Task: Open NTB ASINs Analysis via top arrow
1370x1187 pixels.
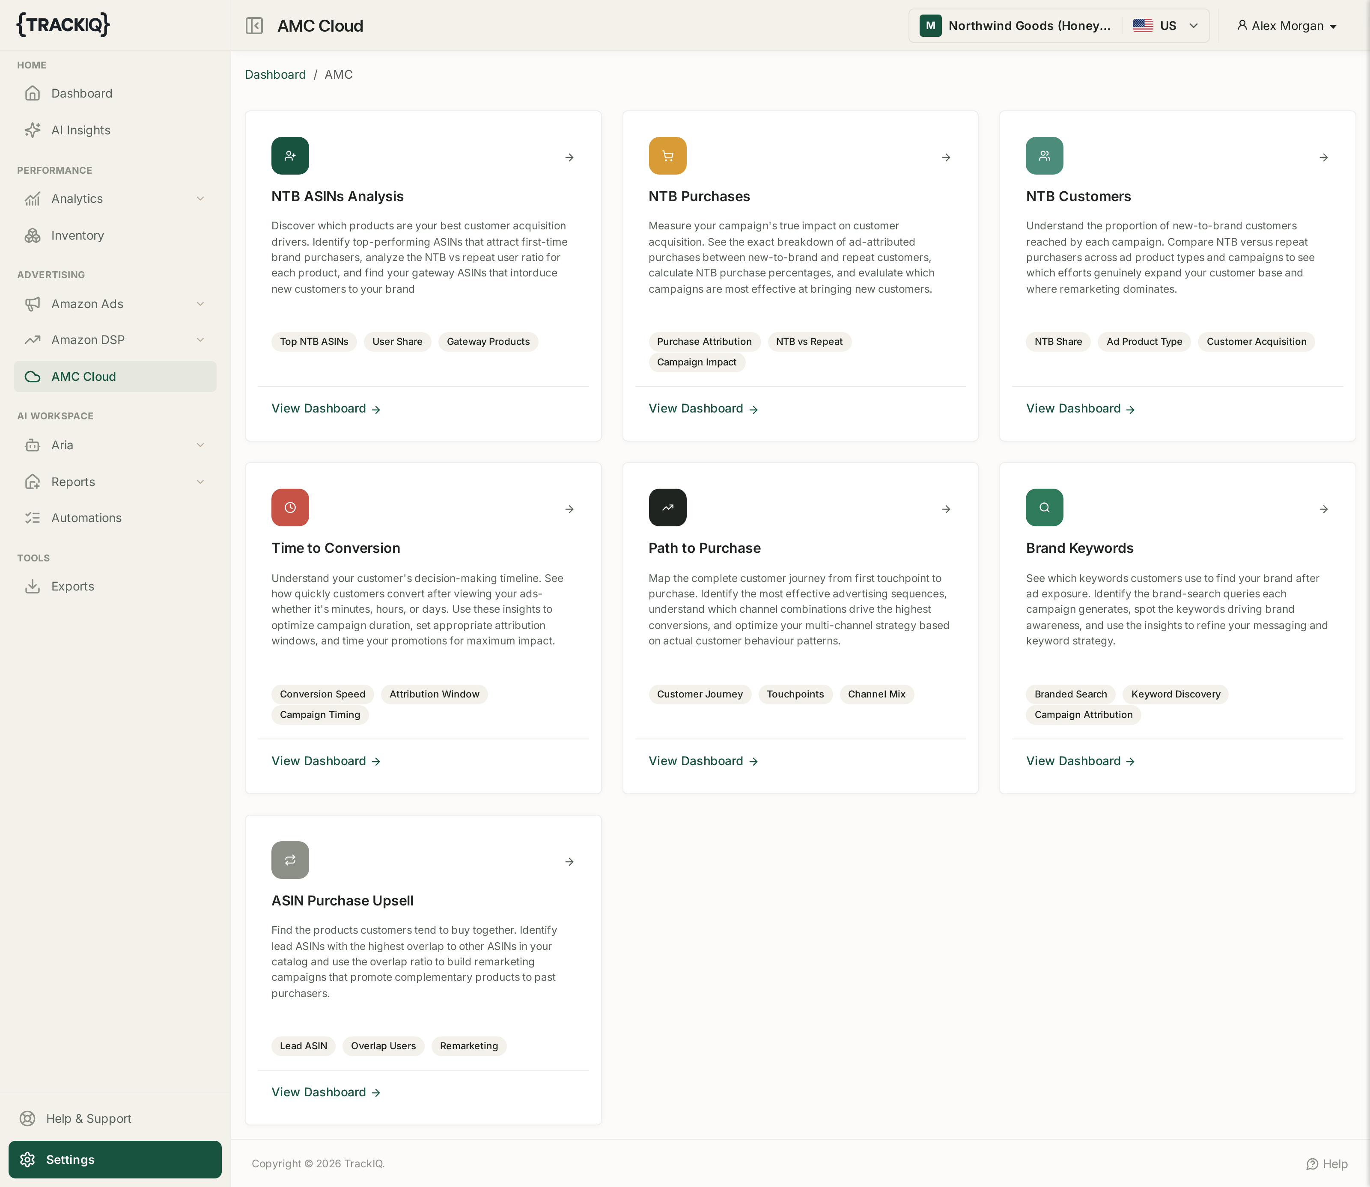Action: pos(569,157)
